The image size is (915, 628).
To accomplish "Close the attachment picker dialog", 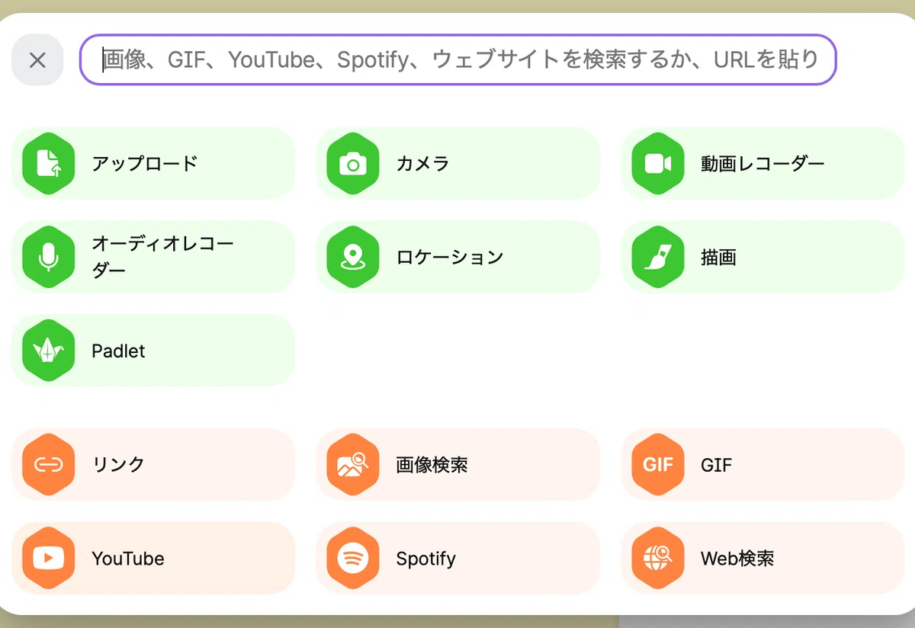I will click(x=37, y=59).
